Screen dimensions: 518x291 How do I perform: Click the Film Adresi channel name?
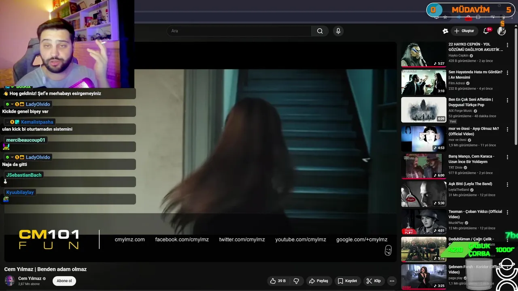click(x=456, y=83)
